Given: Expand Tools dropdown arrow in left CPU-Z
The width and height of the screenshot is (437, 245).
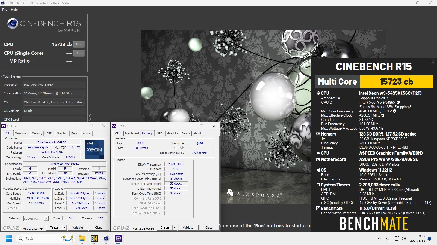Looking at the screenshot, I should 64,228.
